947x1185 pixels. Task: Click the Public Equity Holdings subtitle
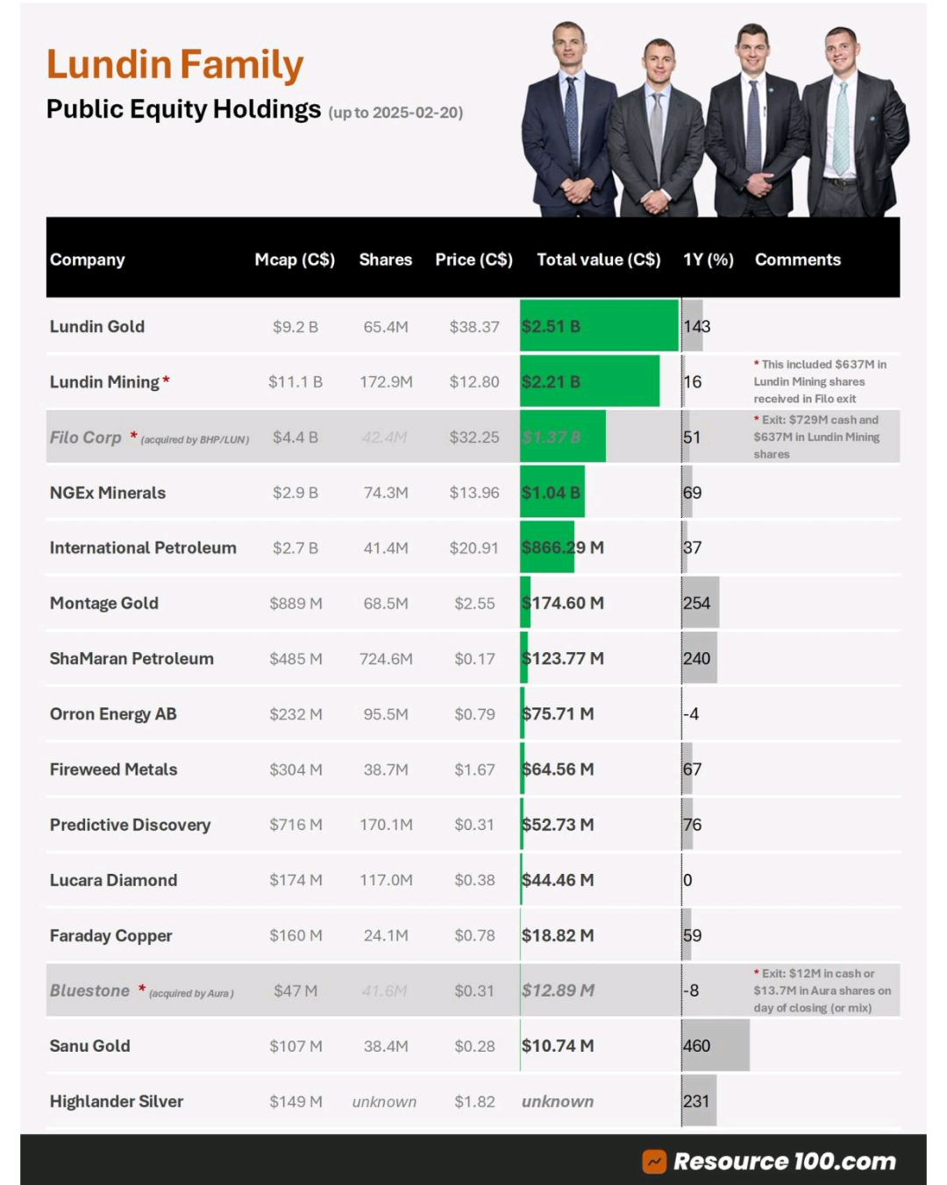tap(183, 110)
